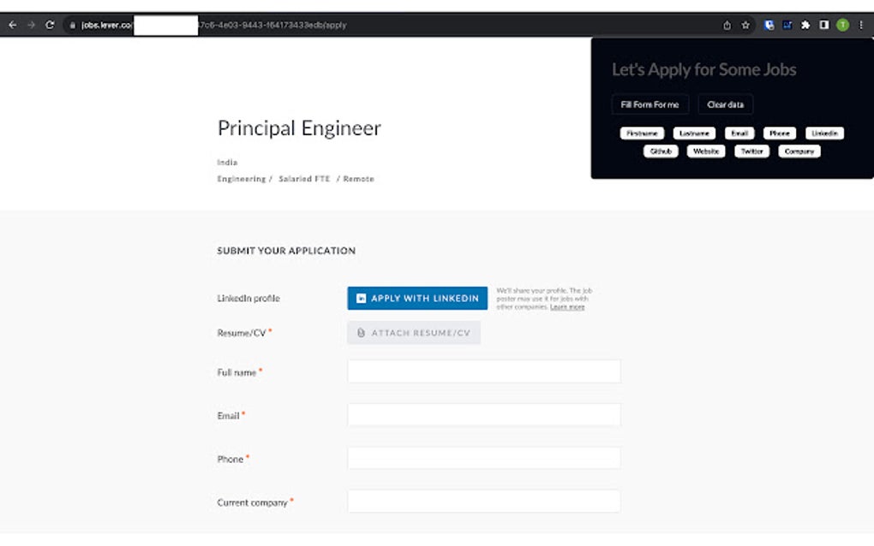The height and width of the screenshot is (546, 874).
Task: Click the "Clear data" button
Action: pyautogui.click(x=725, y=104)
